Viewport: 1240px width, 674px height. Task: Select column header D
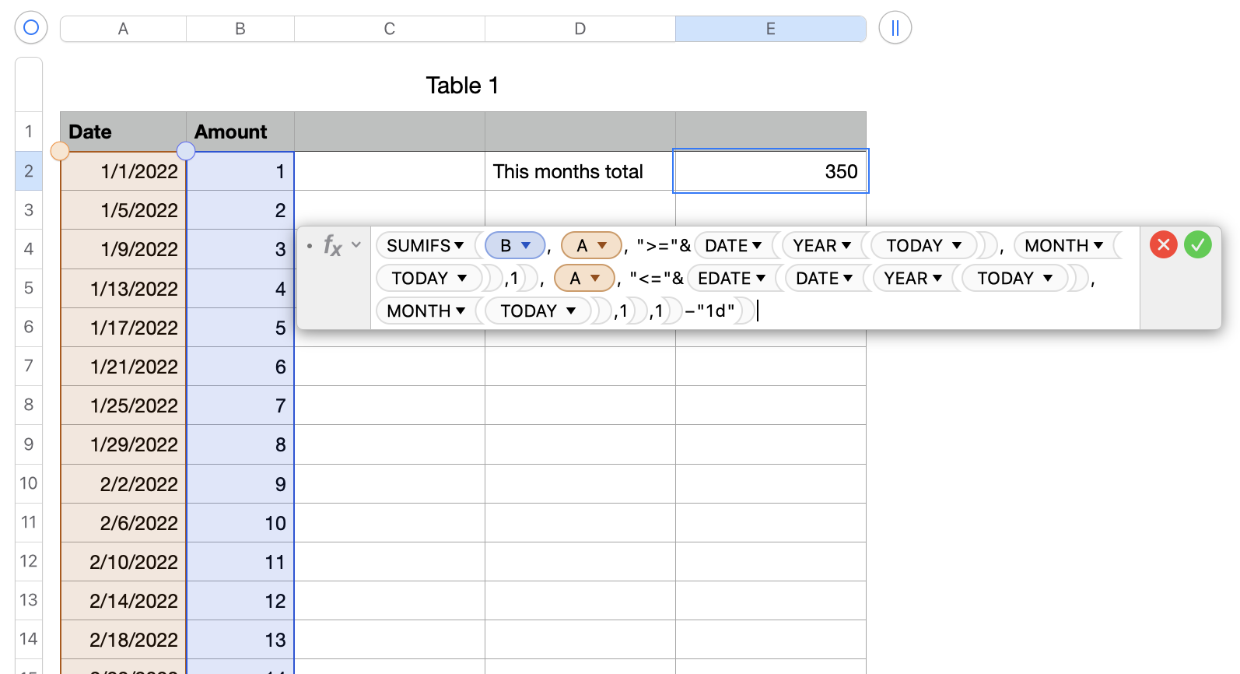tap(580, 29)
